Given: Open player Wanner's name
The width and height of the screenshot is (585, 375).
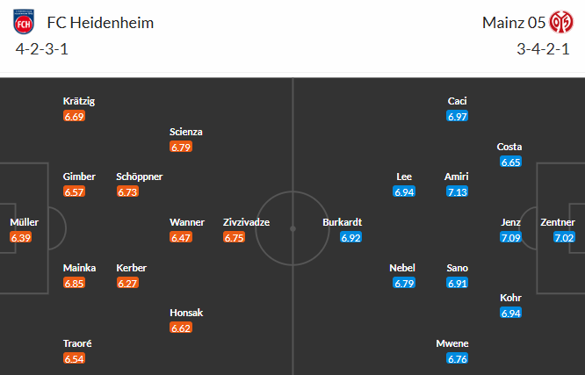Looking at the screenshot, I should click(187, 222).
